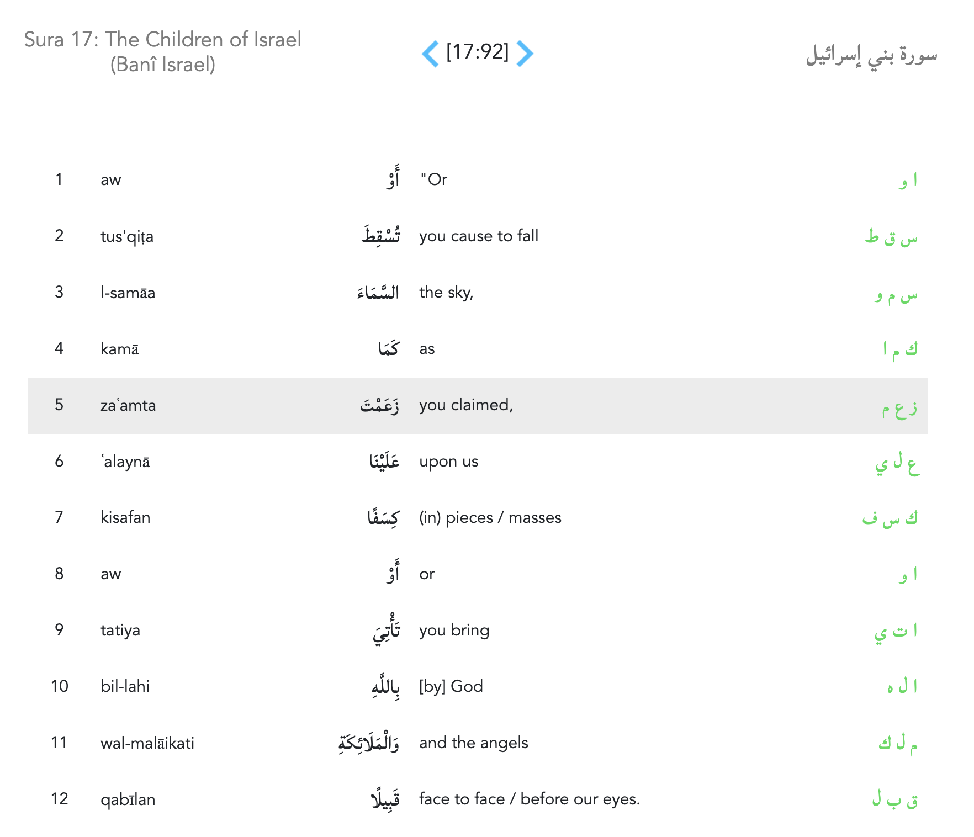
Task: Click the Arabic word for l-samāa
Action: click(378, 292)
